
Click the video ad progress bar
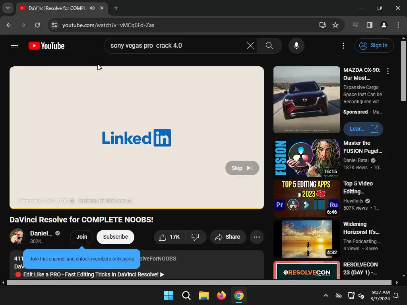(137, 208)
